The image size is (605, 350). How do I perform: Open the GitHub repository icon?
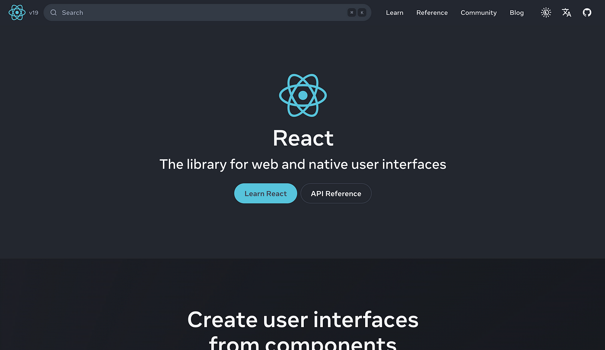coord(587,13)
